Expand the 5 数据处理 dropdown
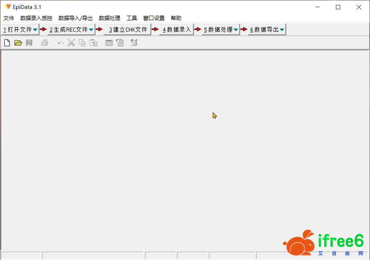The height and width of the screenshot is (260, 370). click(236, 30)
